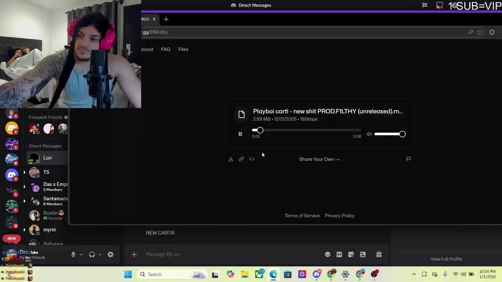Click View Full Profile
Viewport: 502px width, 282px height.
coord(446,259)
